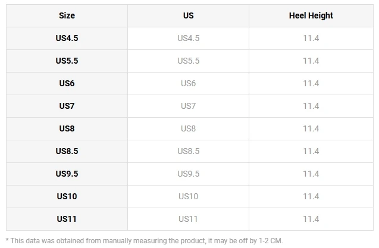Viewport: 379px width, 248px height.
Task: Click the Heel Height column header
Action: click(x=311, y=15)
